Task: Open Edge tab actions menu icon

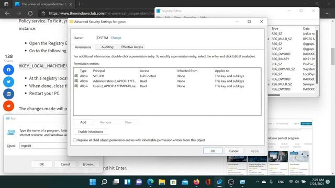Action: pyautogui.click(x=6, y=4)
